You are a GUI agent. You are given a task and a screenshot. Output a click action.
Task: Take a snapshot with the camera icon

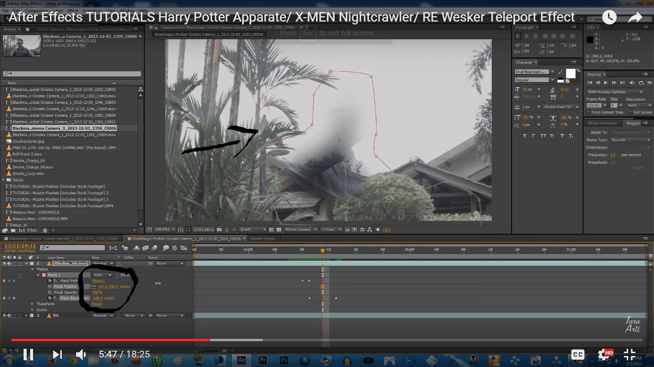[219, 229]
